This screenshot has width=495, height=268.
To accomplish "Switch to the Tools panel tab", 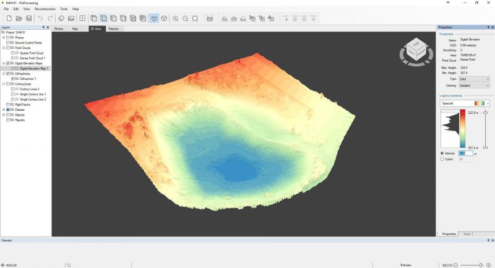I will tap(467, 233).
